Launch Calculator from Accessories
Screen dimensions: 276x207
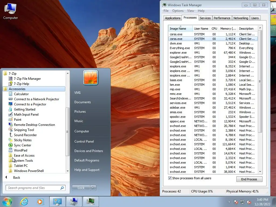click(21, 94)
